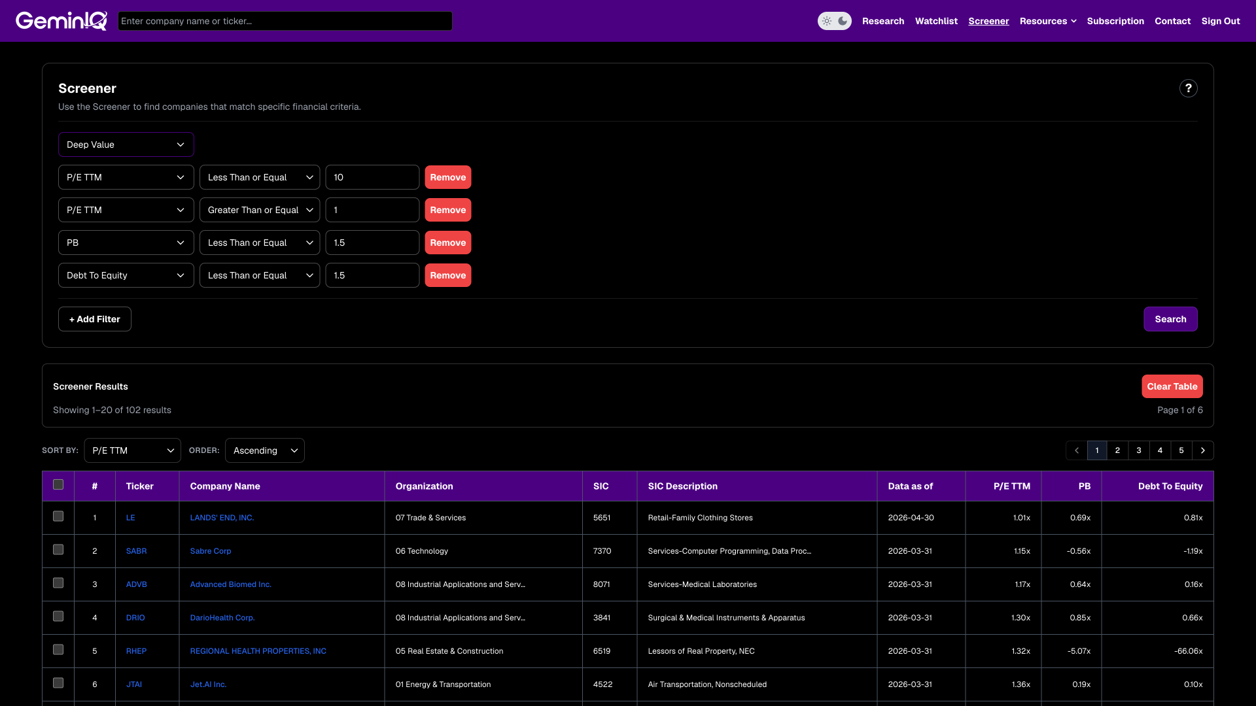Click the Clear Table button
1256x706 pixels.
(x=1172, y=386)
